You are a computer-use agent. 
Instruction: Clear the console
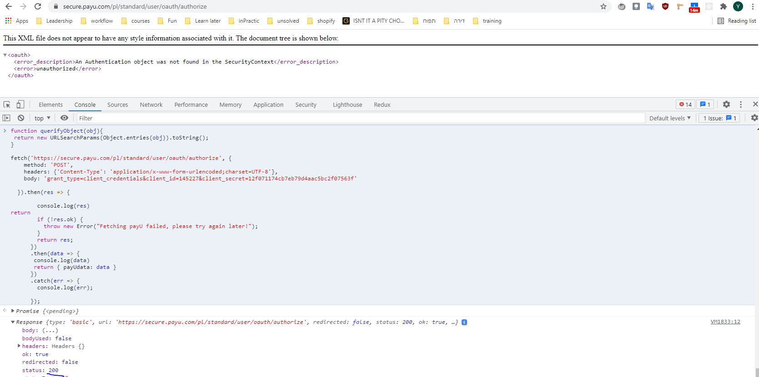point(21,118)
